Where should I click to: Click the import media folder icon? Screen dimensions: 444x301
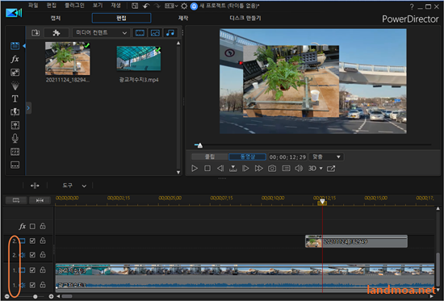[x=36, y=33]
